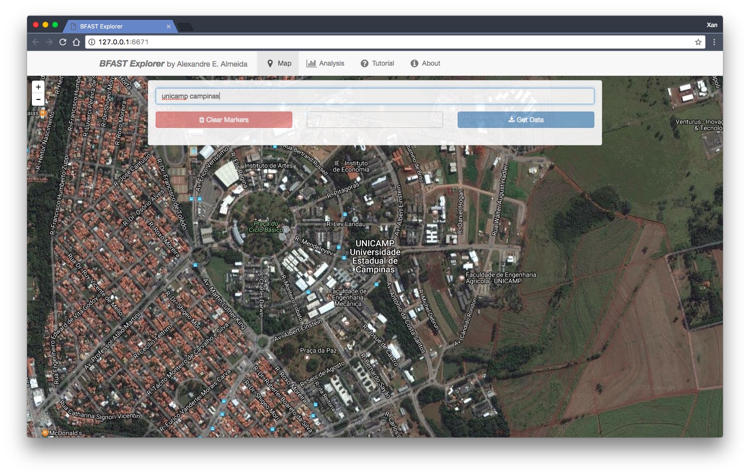This screenshot has width=750, height=476.
Task: Open the browser three-dot menu
Action: coord(714,42)
